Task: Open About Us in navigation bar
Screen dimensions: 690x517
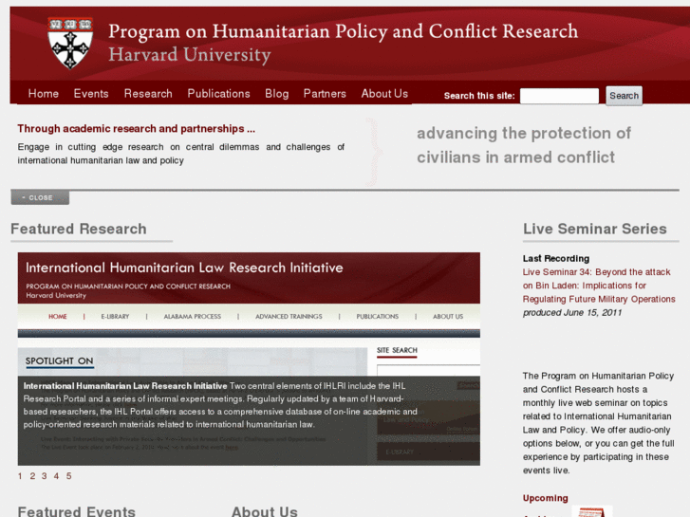Action: [384, 94]
